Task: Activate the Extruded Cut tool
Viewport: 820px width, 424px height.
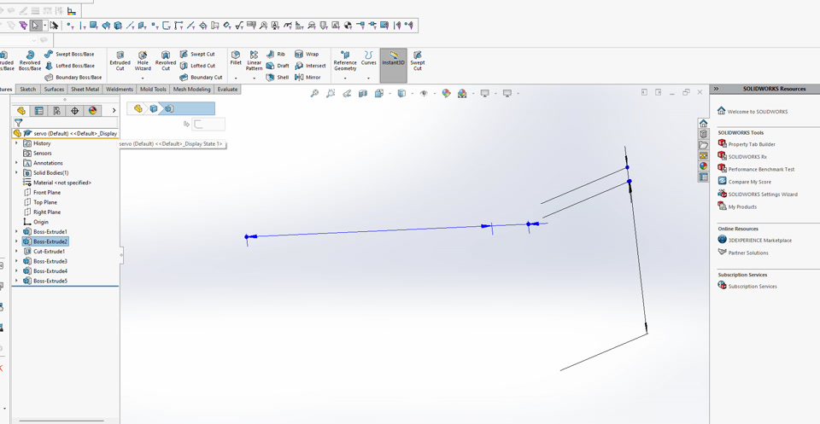Action: [x=120, y=61]
